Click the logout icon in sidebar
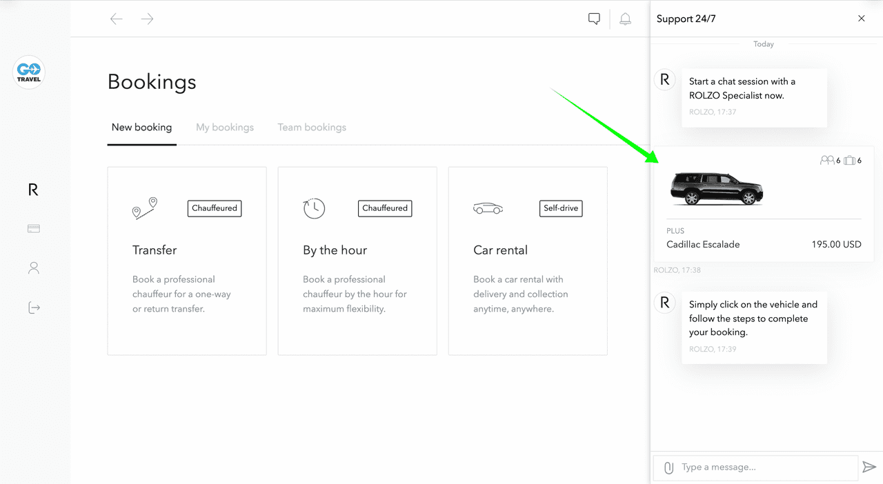This screenshot has width=883, height=484. point(33,308)
